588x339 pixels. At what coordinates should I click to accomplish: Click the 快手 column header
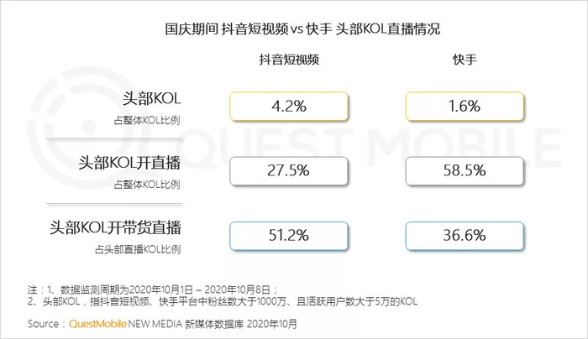pyautogui.click(x=465, y=60)
